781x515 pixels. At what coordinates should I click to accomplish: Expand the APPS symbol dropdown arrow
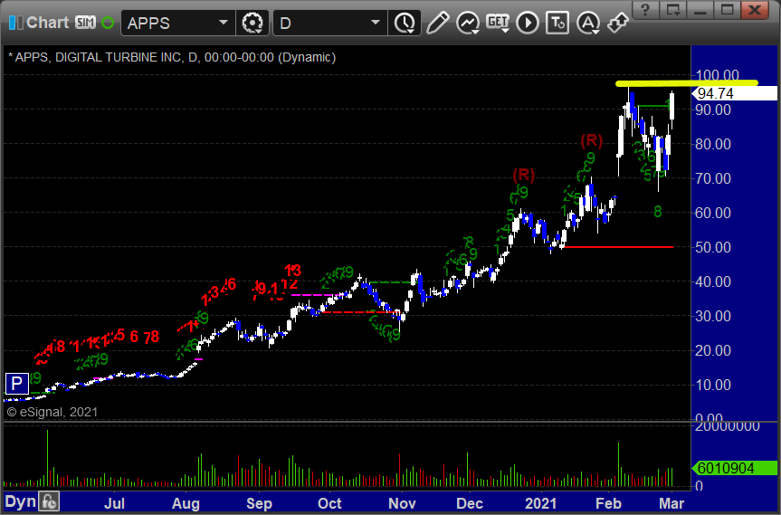pos(224,23)
